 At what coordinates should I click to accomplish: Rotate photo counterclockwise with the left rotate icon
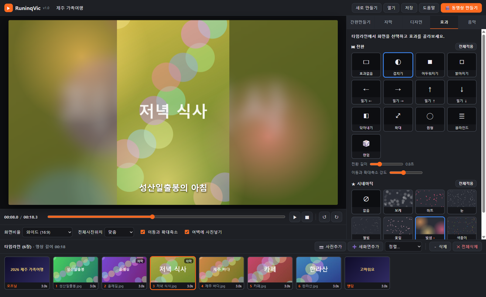click(324, 217)
